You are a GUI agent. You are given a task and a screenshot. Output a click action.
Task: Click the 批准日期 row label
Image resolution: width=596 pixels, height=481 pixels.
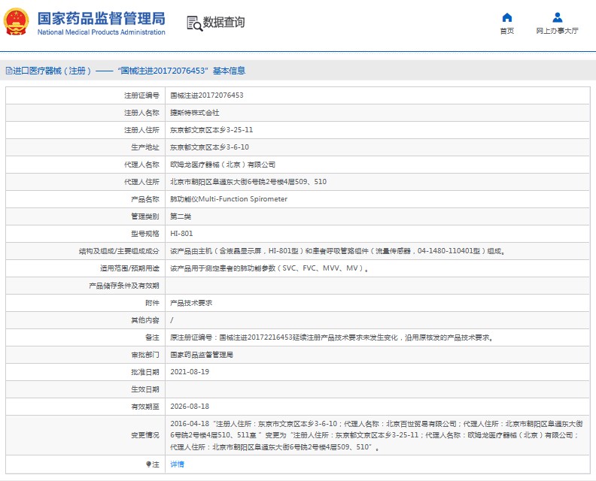[x=145, y=372]
